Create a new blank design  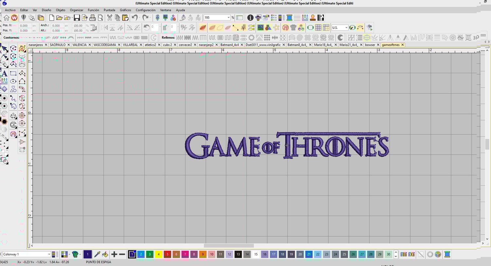click(51, 18)
